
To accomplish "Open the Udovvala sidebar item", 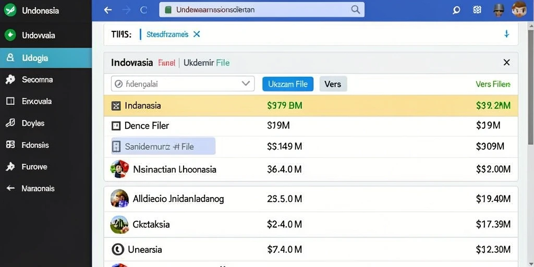I will [x=46, y=35].
